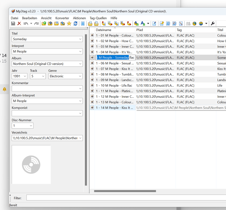Change directory using folder with green check

click(44, 23)
